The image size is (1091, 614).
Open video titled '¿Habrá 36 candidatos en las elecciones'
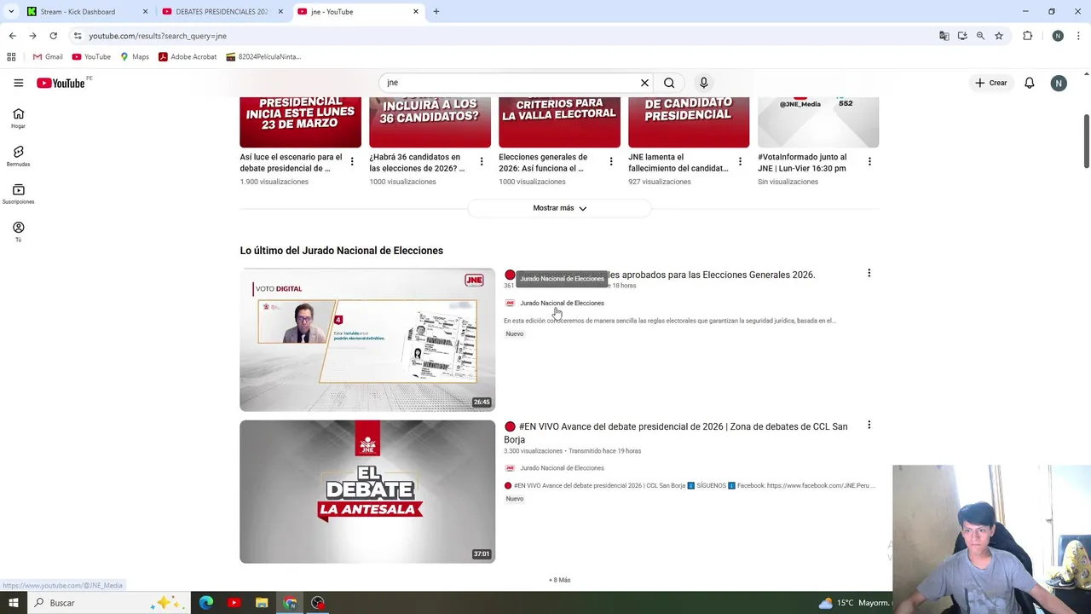coord(417,162)
